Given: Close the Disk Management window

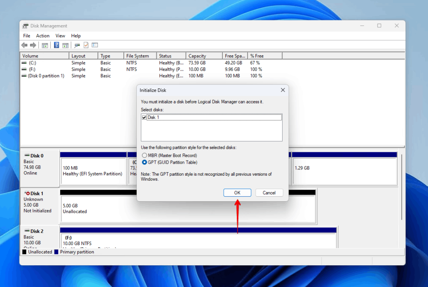Looking at the screenshot, I should [397, 26].
